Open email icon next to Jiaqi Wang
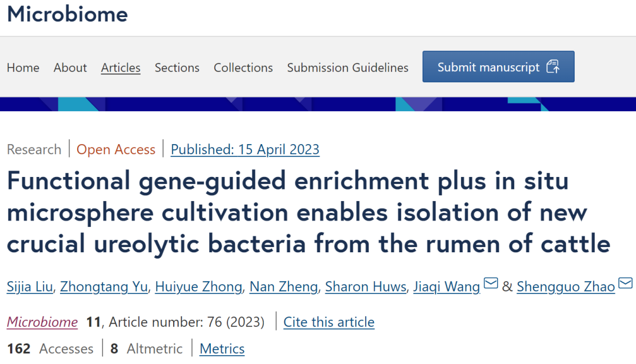 click(491, 283)
